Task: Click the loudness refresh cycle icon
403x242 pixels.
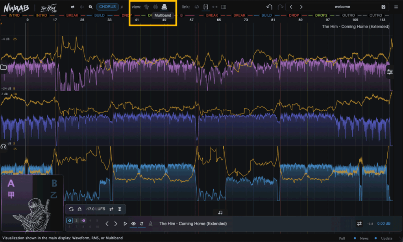Action: coord(71,209)
